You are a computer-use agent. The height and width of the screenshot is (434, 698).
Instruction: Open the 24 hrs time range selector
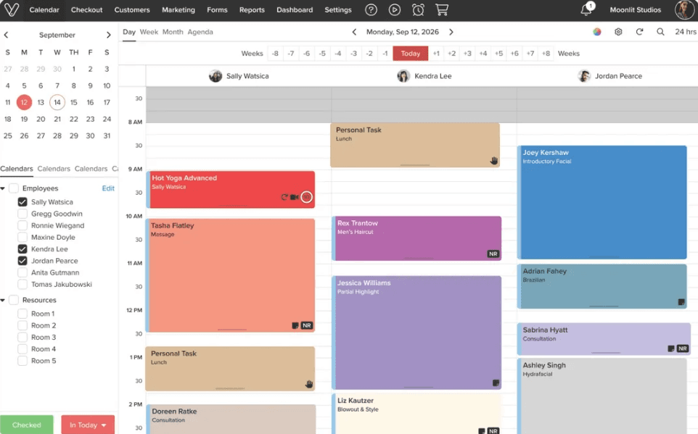pyautogui.click(x=686, y=32)
